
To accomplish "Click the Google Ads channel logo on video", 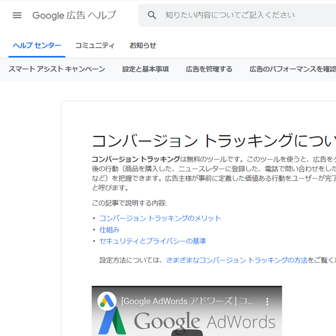I will [107, 301].
